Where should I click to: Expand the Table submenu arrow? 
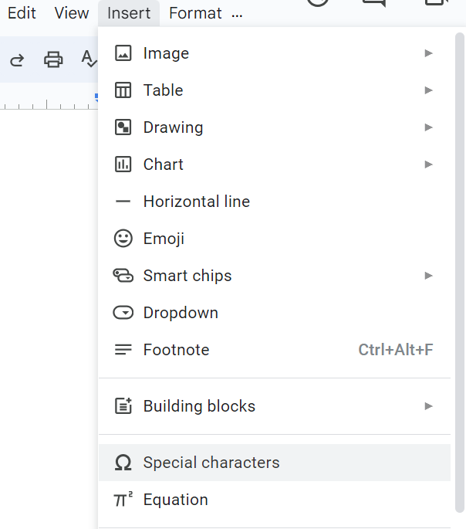(428, 90)
